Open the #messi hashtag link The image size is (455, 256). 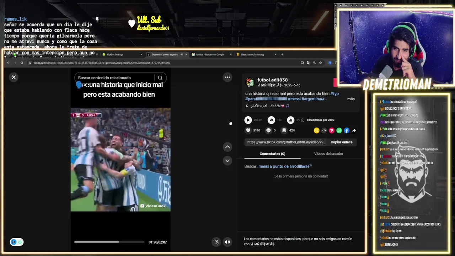pyautogui.click(x=294, y=99)
